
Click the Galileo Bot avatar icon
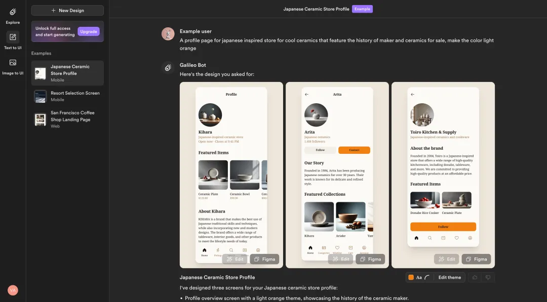[x=168, y=68]
